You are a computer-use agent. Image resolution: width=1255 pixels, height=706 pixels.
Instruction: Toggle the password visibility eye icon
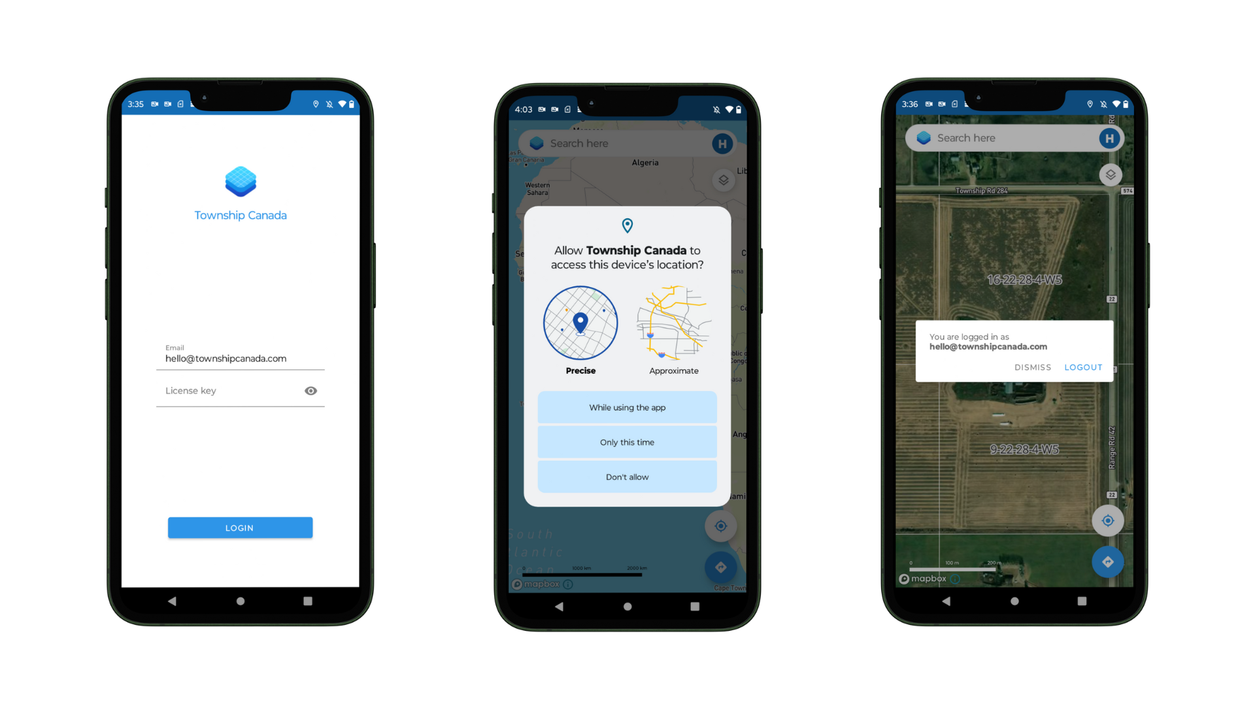pos(309,390)
